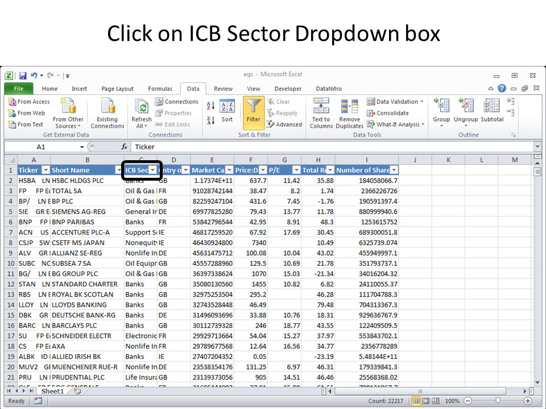Click the zoom slider handle
This screenshot has height=409, width=546.
[x=498, y=401]
